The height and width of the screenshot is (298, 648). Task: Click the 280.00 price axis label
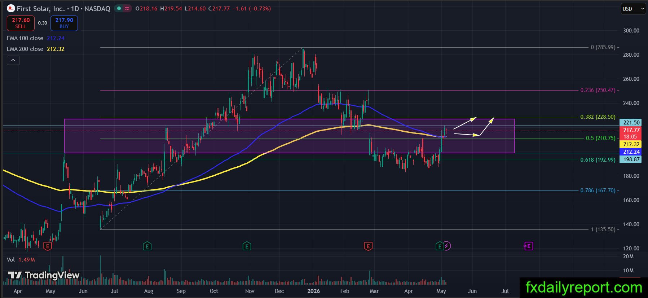[x=631, y=55]
